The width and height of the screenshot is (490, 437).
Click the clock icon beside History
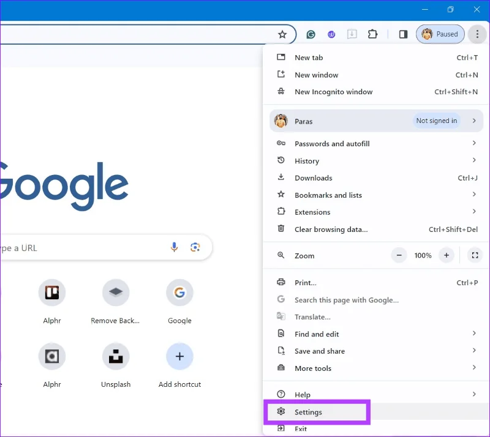coord(281,160)
